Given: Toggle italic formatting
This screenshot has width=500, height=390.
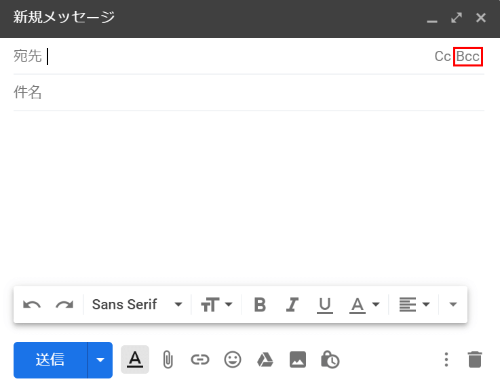Looking at the screenshot, I should pos(292,305).
